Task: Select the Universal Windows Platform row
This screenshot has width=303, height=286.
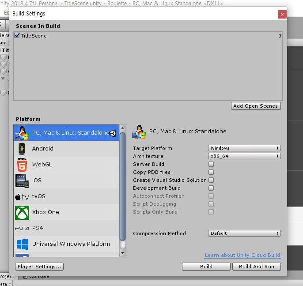Action: [x=66, y=244]
